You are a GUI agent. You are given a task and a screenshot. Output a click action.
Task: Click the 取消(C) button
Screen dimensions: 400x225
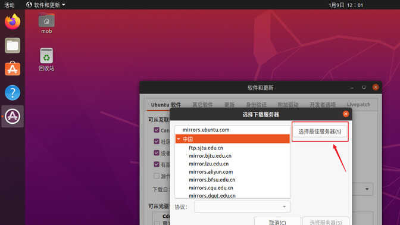pos(277,222)
